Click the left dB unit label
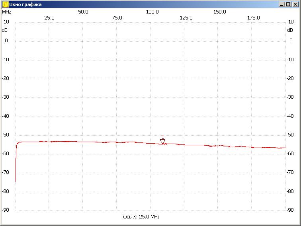The image size is (301, 226). point(5,30)
